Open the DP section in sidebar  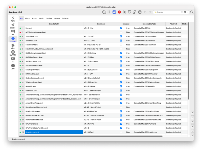[13, 33]
